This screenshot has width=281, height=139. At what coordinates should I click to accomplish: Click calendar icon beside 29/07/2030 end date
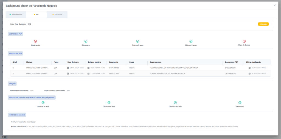(x=89, y=68)
